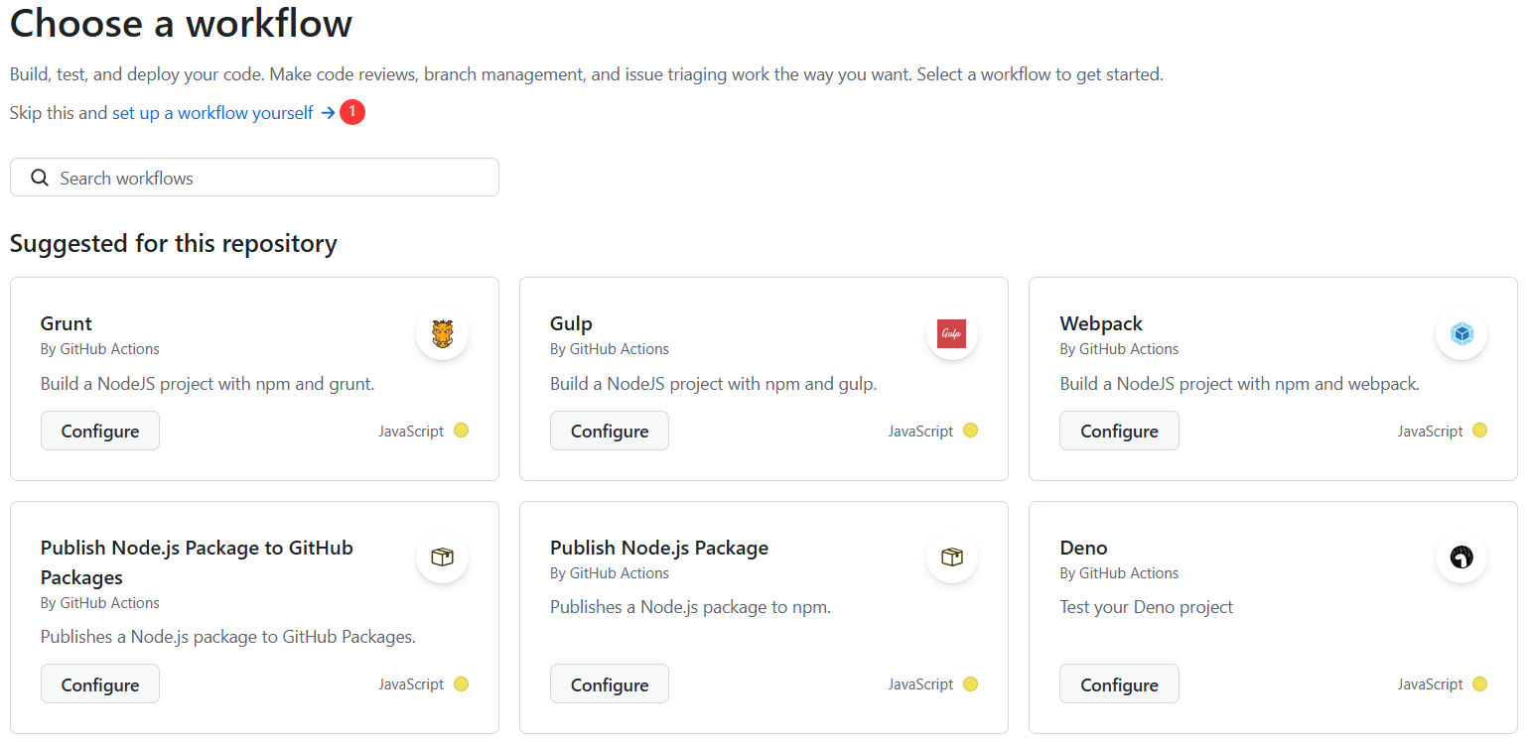Viewport: 1530px width, 742px height.
Task: Open the set up a workflow yourself link
Action: coord(212,113)
